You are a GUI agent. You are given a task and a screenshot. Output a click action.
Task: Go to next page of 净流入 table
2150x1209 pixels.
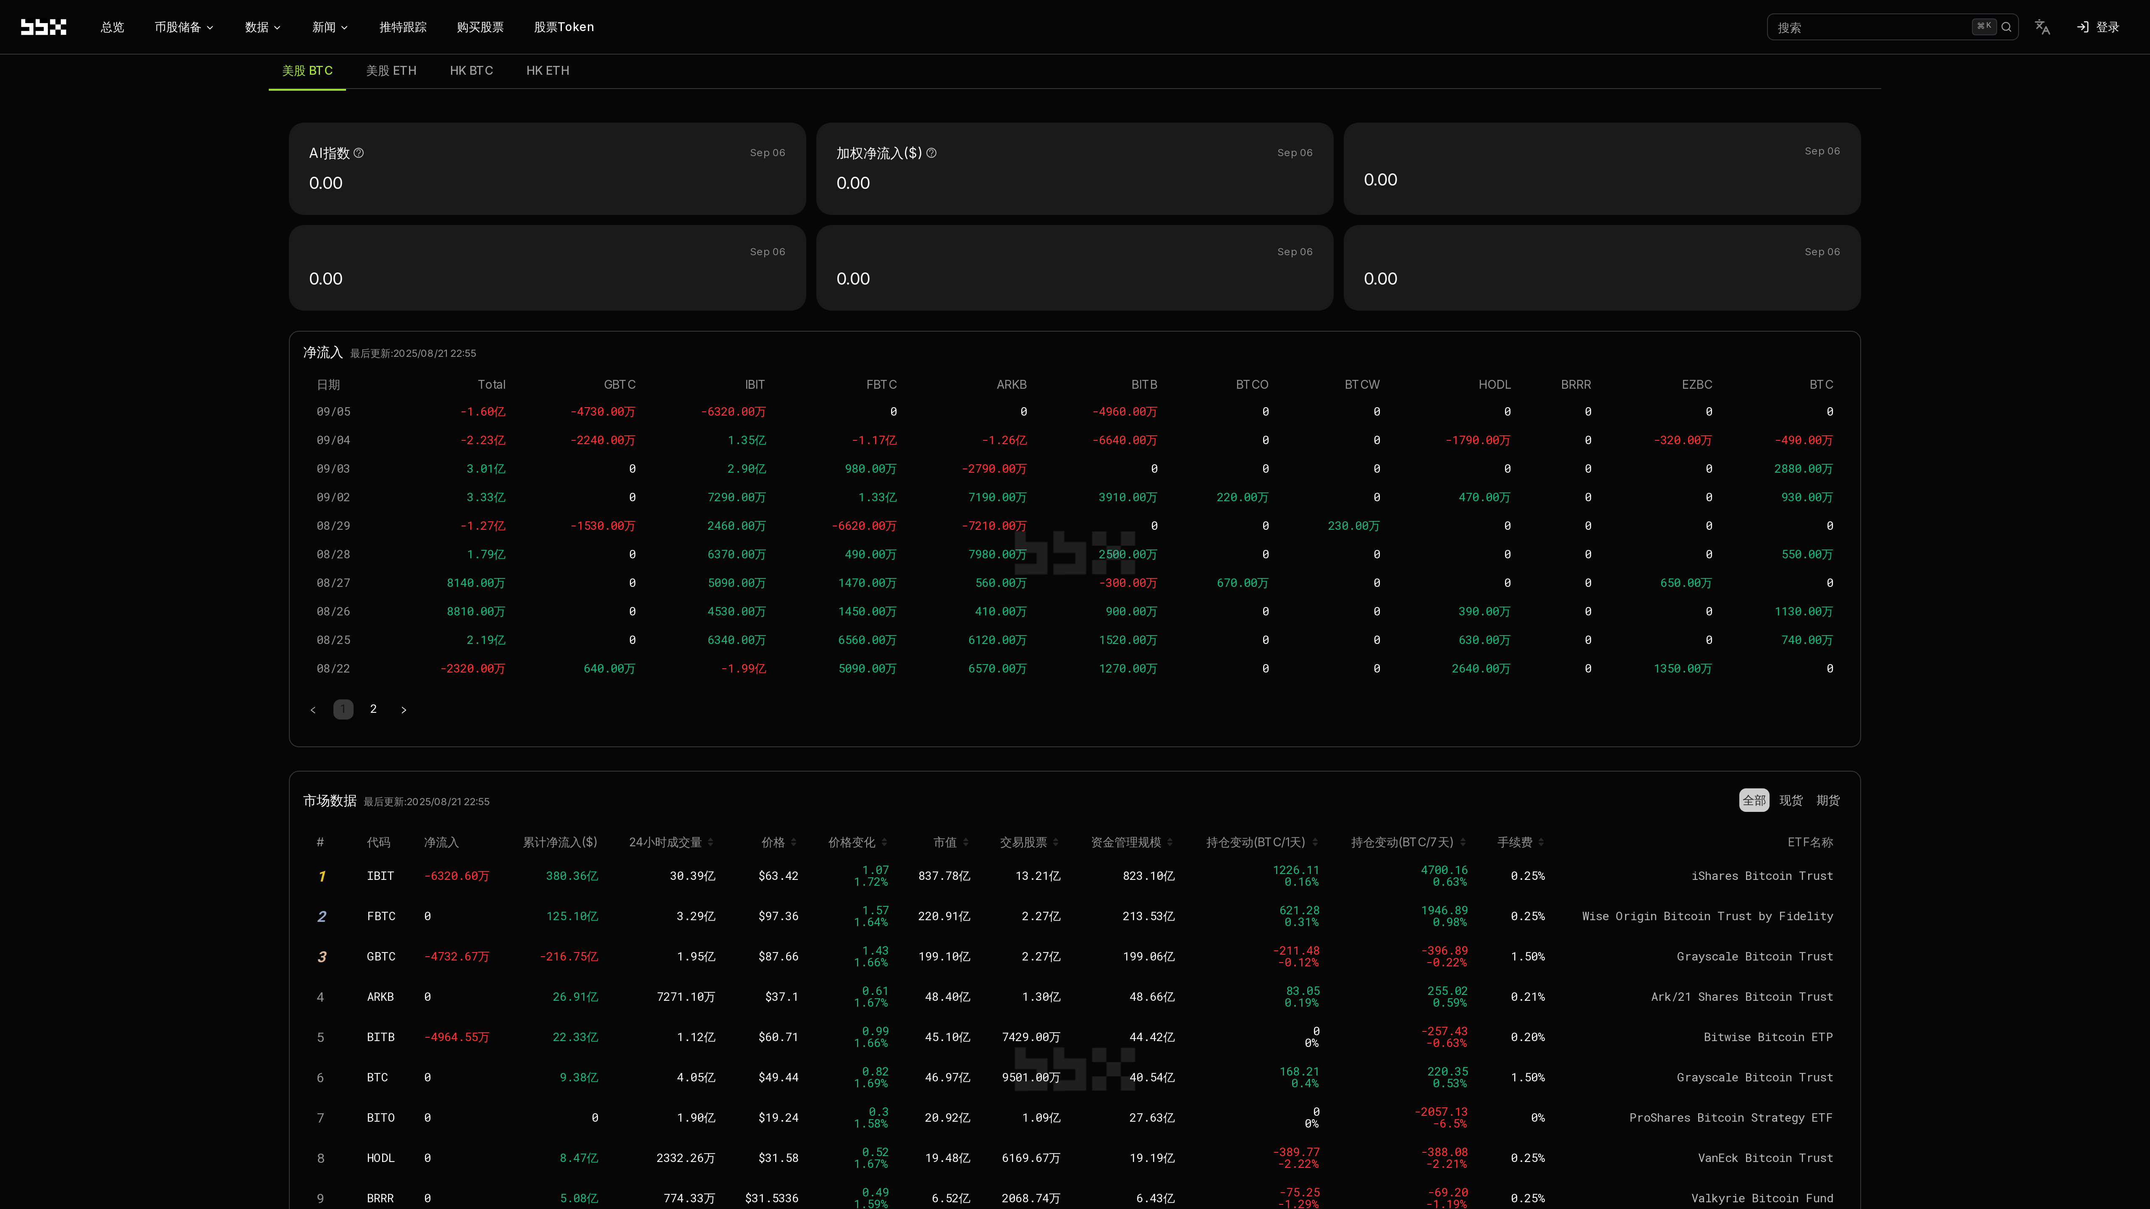point(404,709)
